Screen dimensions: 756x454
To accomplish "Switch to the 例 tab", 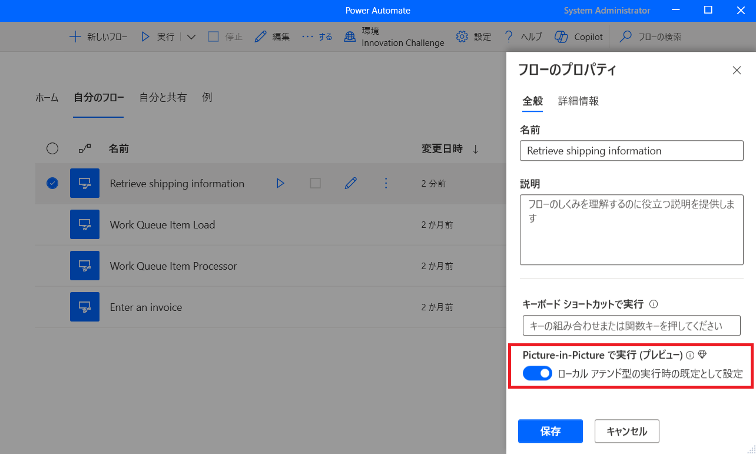I will point(207,98).
